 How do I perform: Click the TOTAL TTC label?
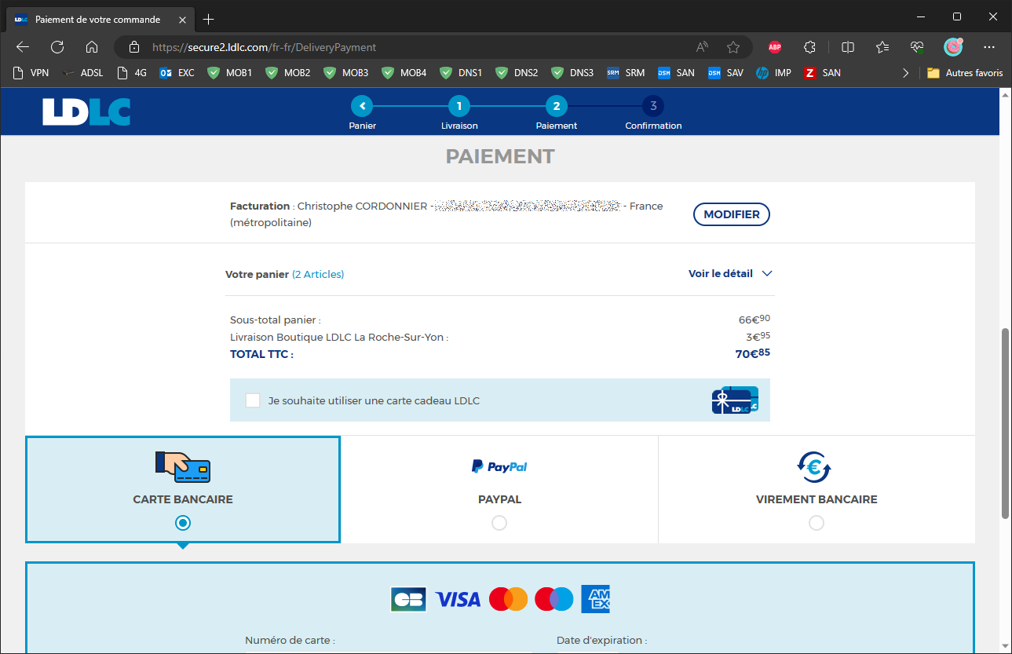pos(261,354)
